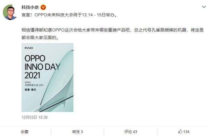Screen dimensions: 209x137
Task: Click the 致善·前行 slogan on the poster
Action: pos(30,90)
